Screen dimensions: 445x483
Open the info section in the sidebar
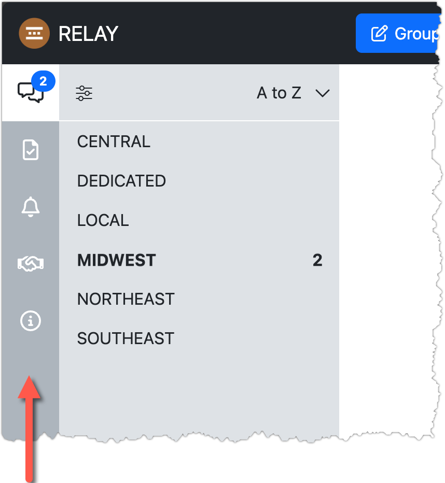click(x=30, y=321)
